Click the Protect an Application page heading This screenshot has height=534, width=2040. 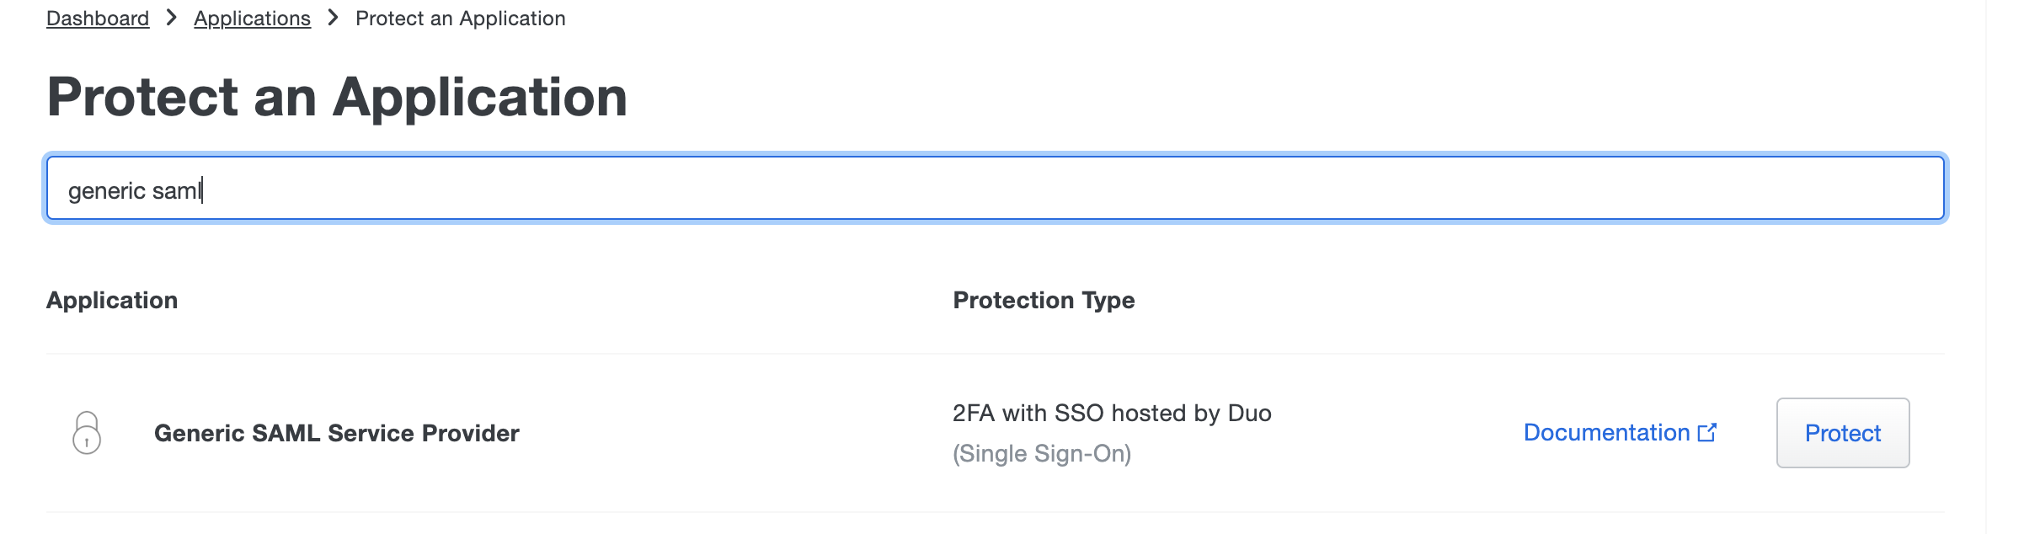[x=336, y=95]
